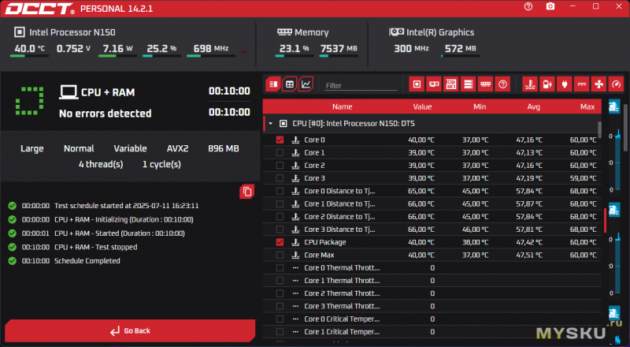The image size is (630, 347).
Task: Click the Variable load type label
Action: tap(130, 148)
